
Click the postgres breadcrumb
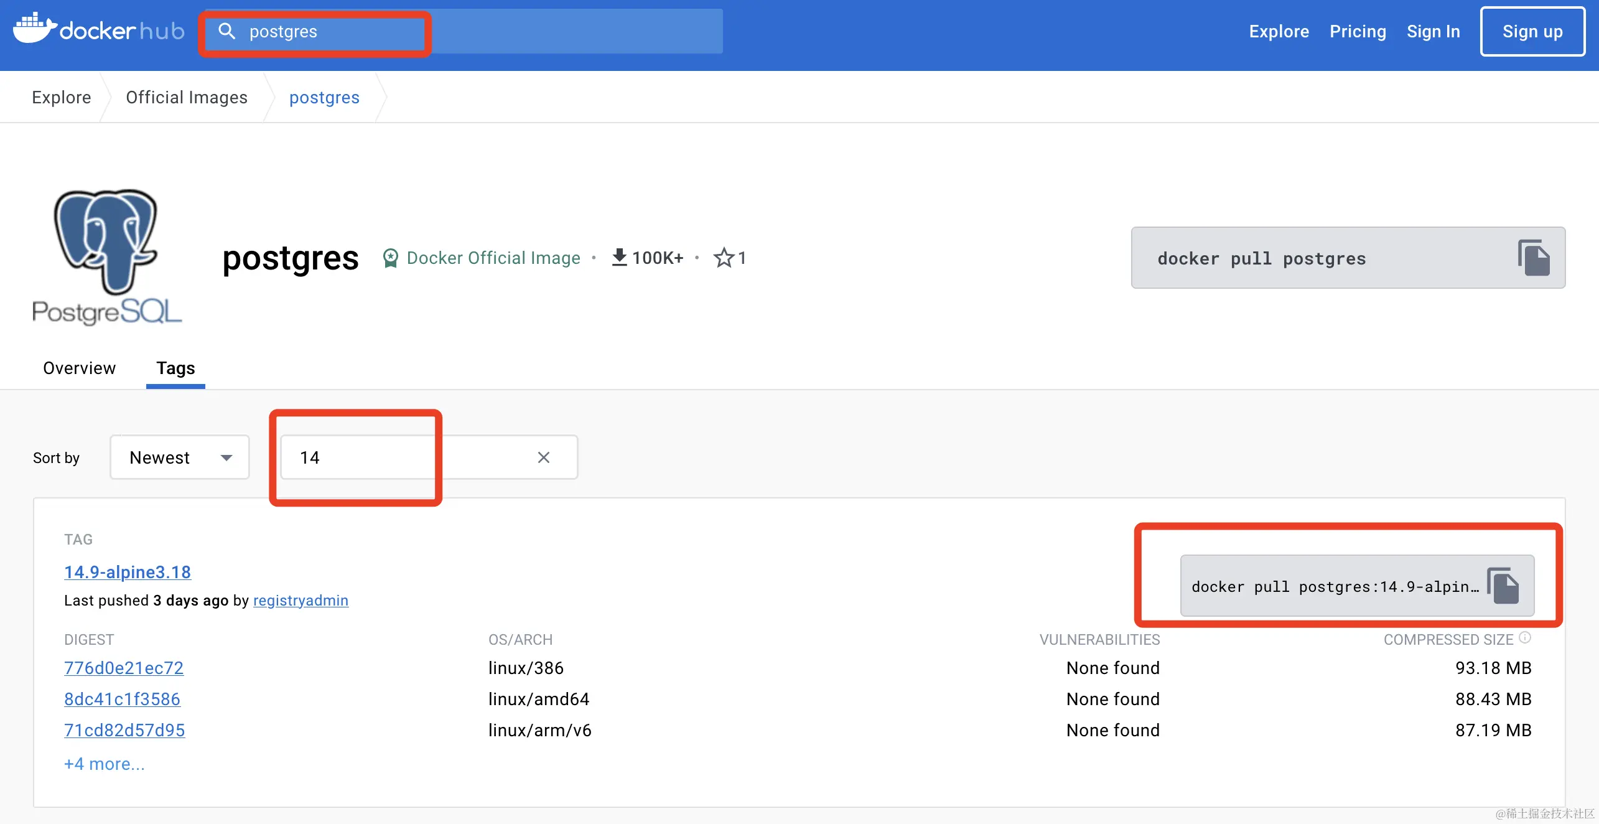tap(324, 98)
